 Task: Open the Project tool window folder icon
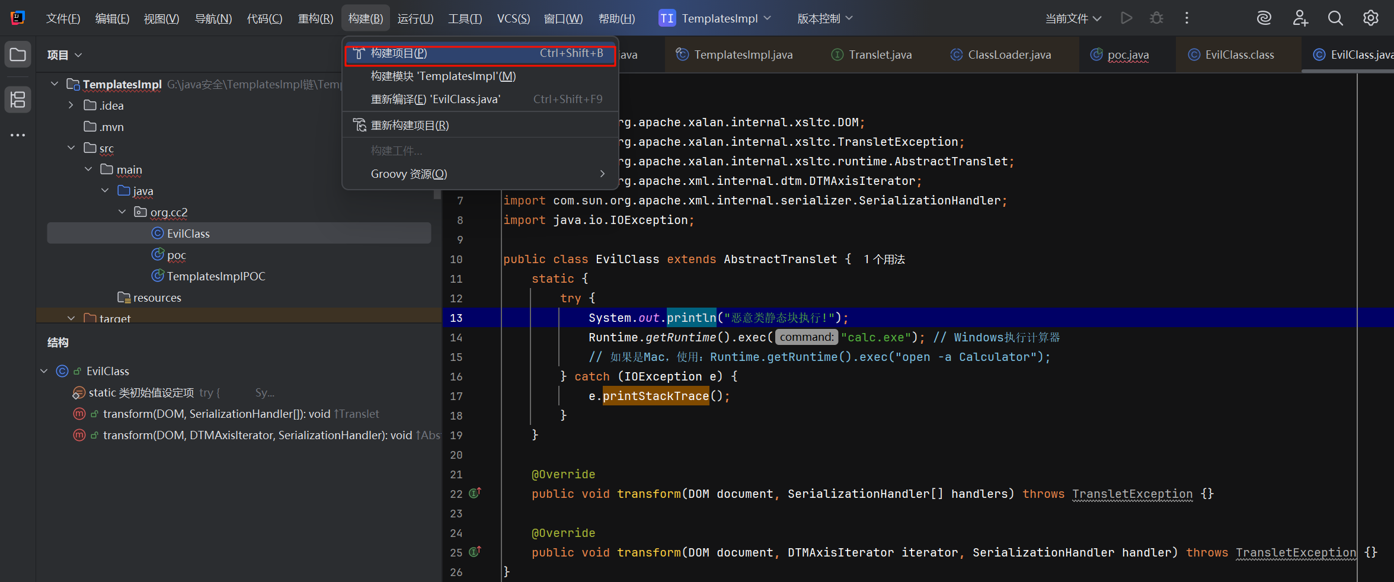18,55
